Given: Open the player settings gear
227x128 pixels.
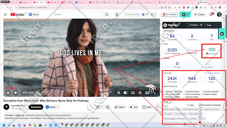Looking at the screenshot, I should point(140,93).
